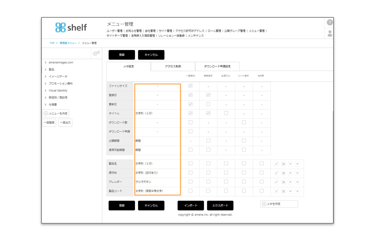This screenshot has width=375, height=234.
Task: Toggle アレルギー 必須入力 checkbox
Action: point(226,182)
